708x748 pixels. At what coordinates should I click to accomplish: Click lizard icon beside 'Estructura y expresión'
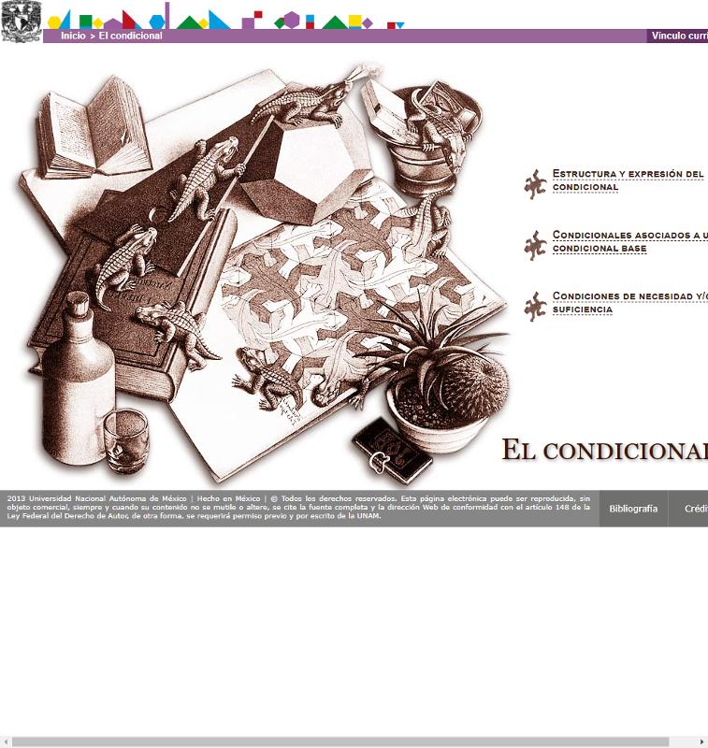point(535,184)
